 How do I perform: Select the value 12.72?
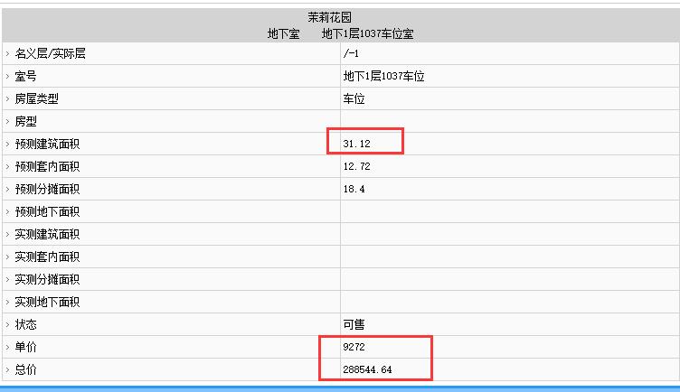356,166
